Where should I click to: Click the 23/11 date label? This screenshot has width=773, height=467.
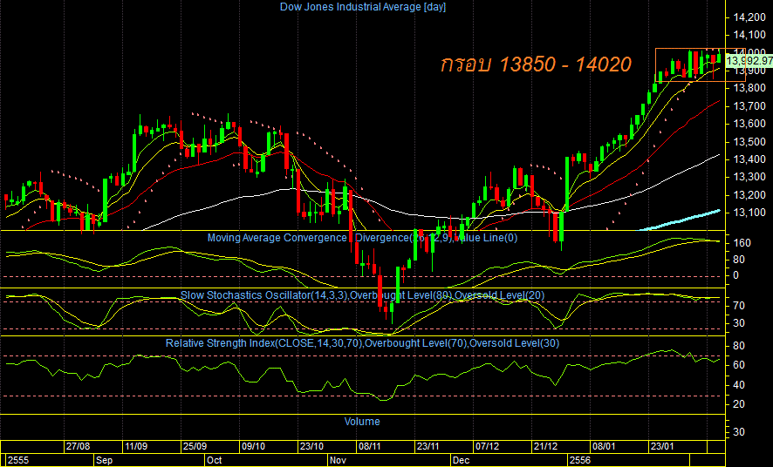pyautogui.click(x=428, y=446)
